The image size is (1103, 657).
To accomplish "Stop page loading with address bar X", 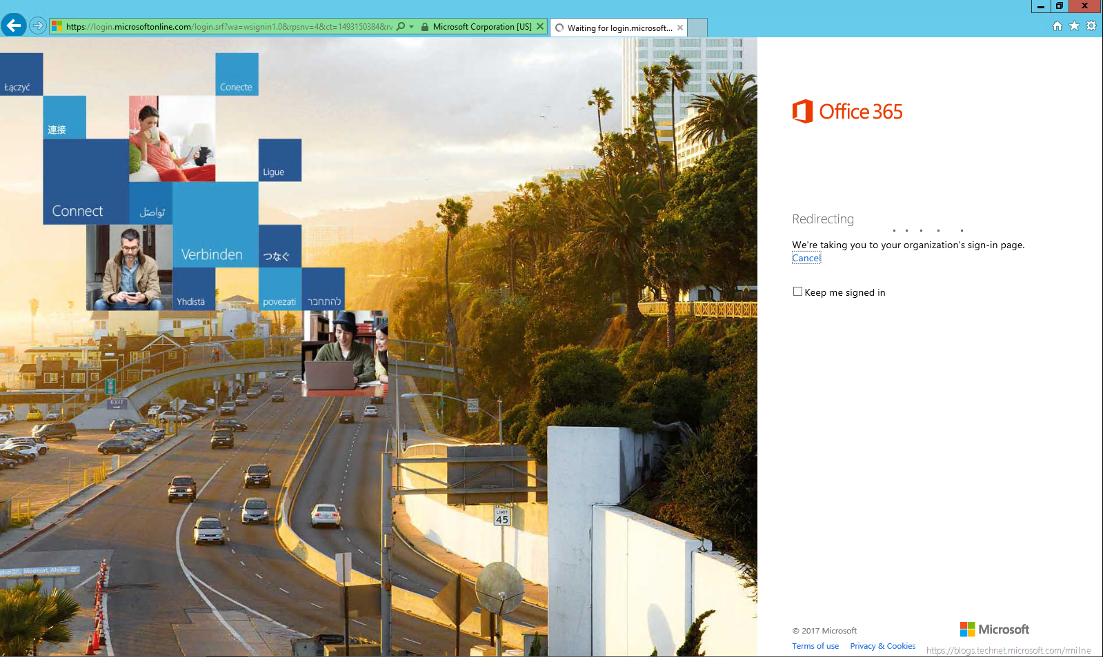I will (540, 26).
